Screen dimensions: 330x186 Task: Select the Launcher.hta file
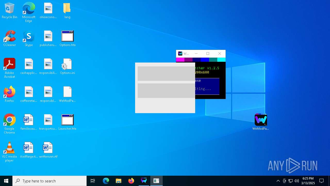coord(68,122)
